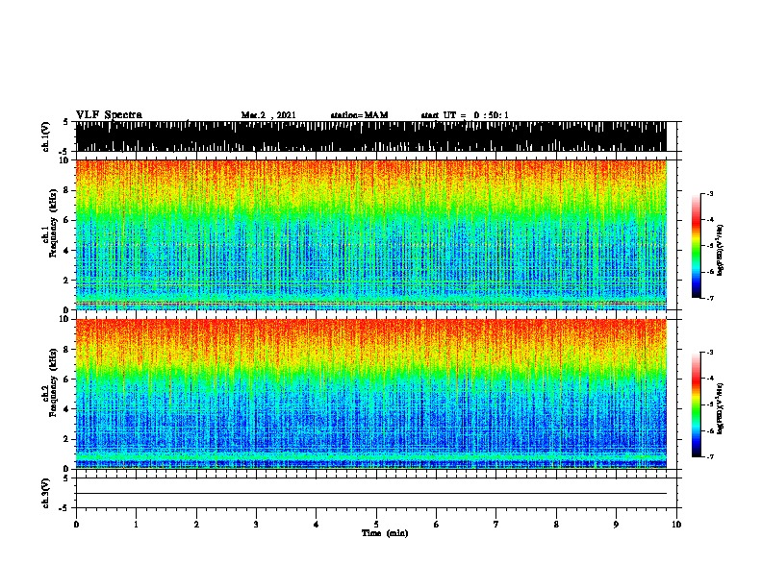762x588 pixels.
Task: Click the "4" frequency tick of ch.2 spectrogram
Action: click(x=67, y=409)
